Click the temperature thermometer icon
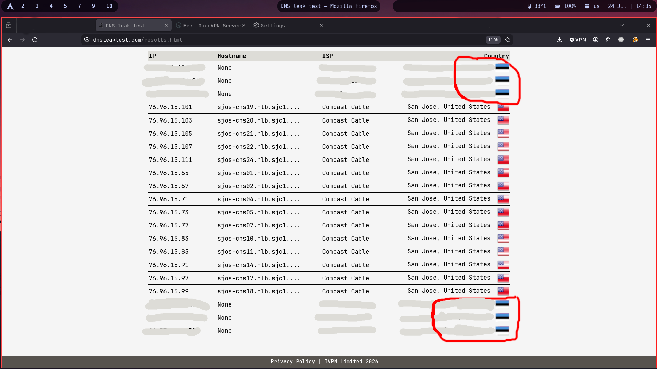This screenshot has width=657, height=369. point(529,6)
